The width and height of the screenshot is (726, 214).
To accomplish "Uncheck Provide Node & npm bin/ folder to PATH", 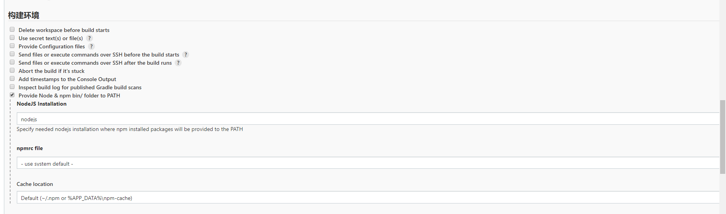I will tap(12, 95).
